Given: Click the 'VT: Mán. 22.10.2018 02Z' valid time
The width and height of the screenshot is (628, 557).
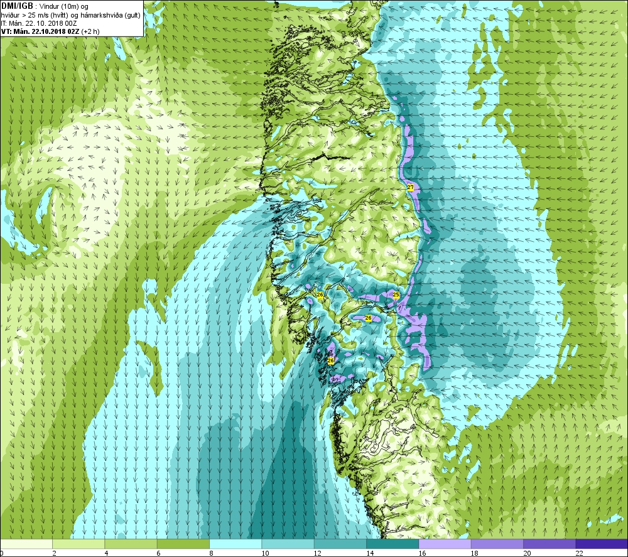Looking at the screenshot, I should coord(40,31).
